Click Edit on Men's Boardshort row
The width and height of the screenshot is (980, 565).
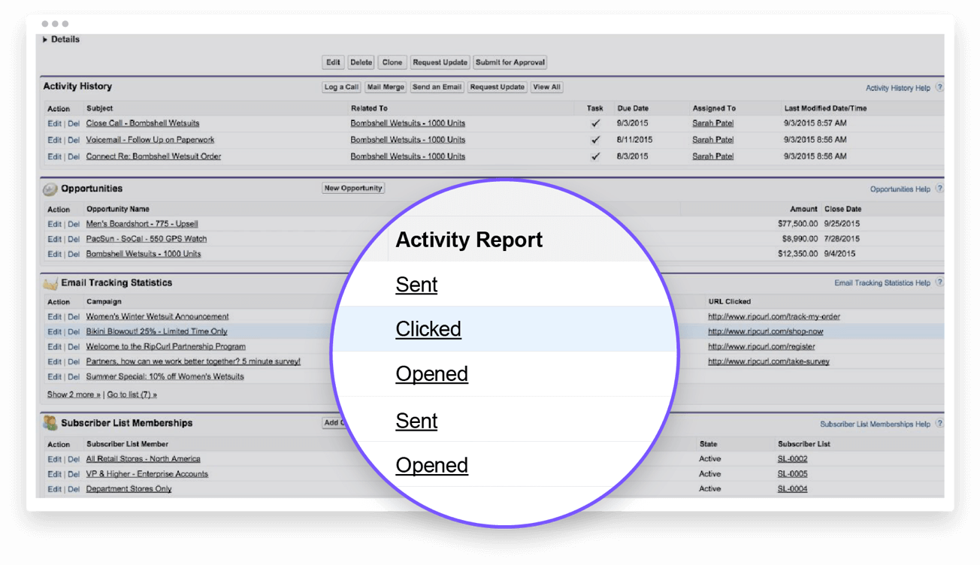(54, 224)
